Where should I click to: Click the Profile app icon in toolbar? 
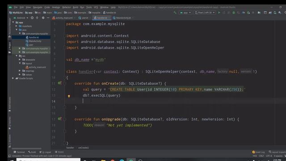244,13
